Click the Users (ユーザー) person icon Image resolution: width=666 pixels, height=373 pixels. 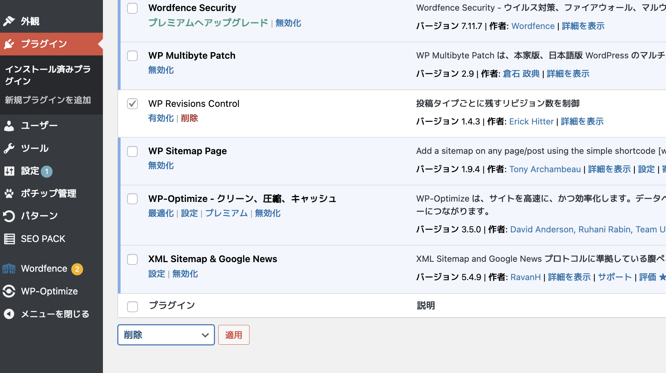point(9,126)
